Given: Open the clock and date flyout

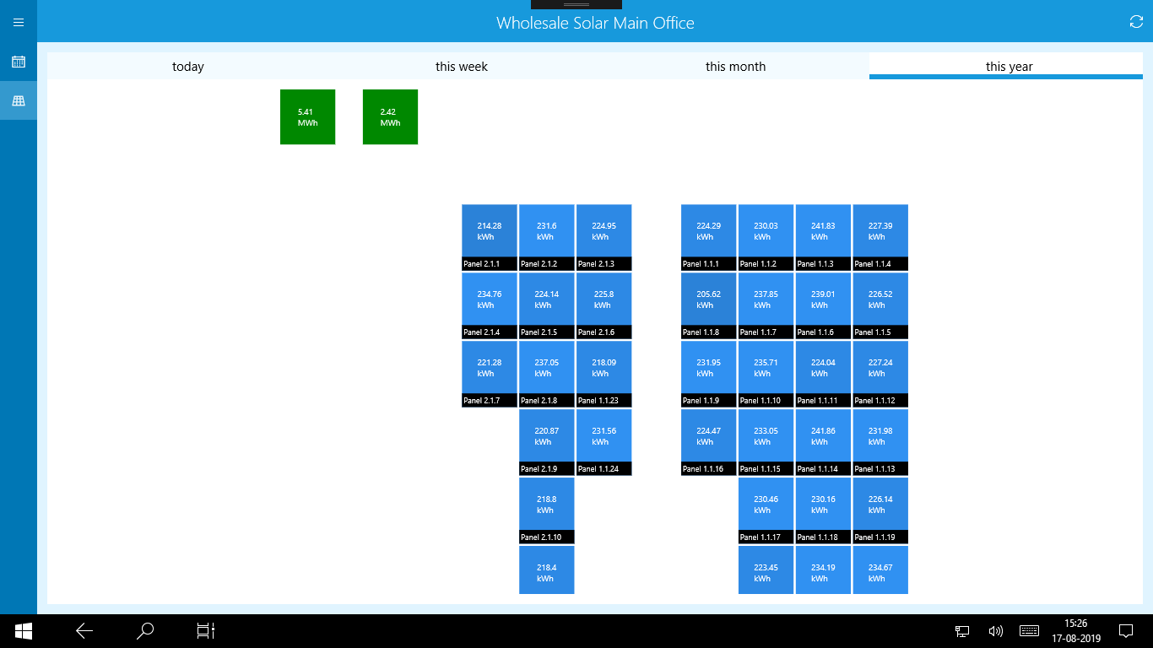Looking at the screenshot, I should (1075, 630).
